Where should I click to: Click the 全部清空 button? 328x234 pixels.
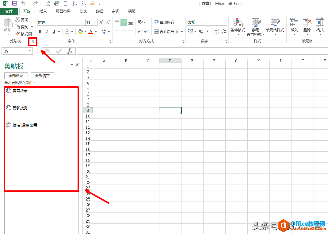[x=43, y=76]
